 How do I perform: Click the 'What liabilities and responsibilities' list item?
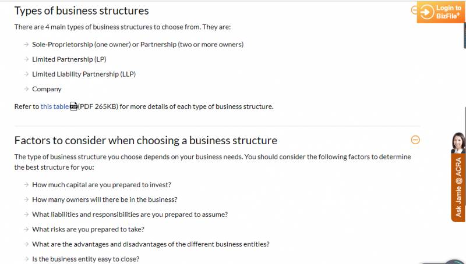[x=130, y=214]
